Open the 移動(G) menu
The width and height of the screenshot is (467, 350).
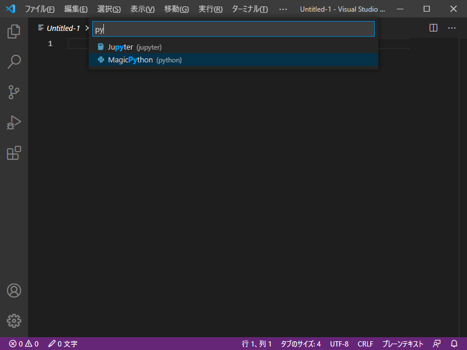tap(177, 9)
